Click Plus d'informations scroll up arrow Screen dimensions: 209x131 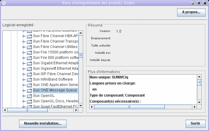coord(199,77)
